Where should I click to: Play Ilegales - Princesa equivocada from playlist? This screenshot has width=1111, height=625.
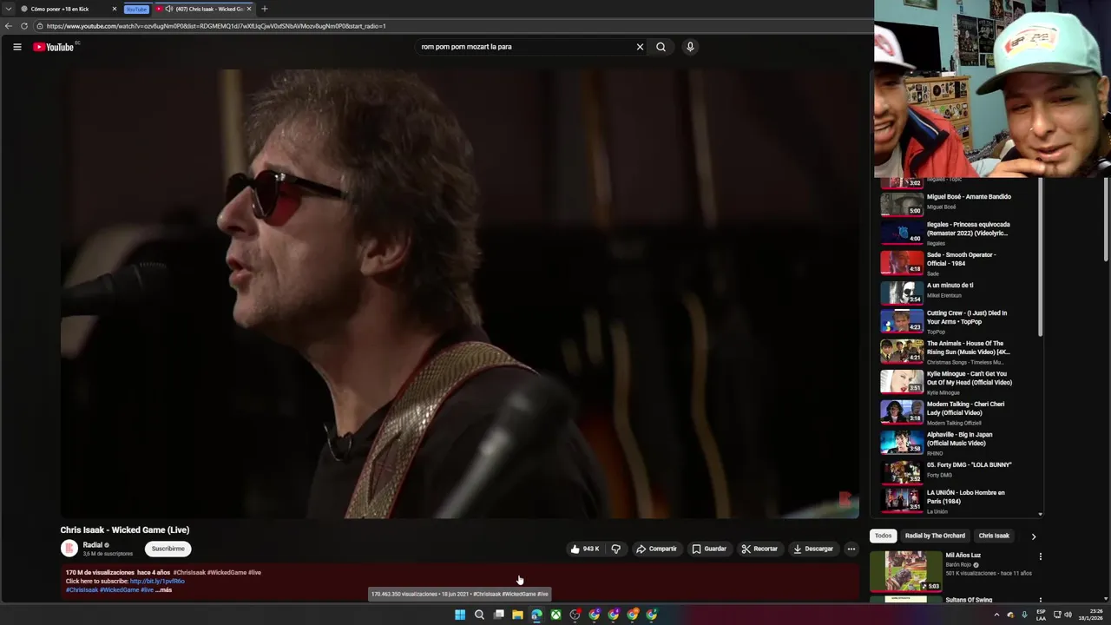[959, 234]
